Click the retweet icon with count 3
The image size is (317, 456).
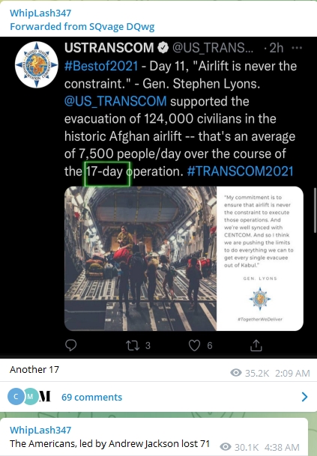(x=133, y=345)
